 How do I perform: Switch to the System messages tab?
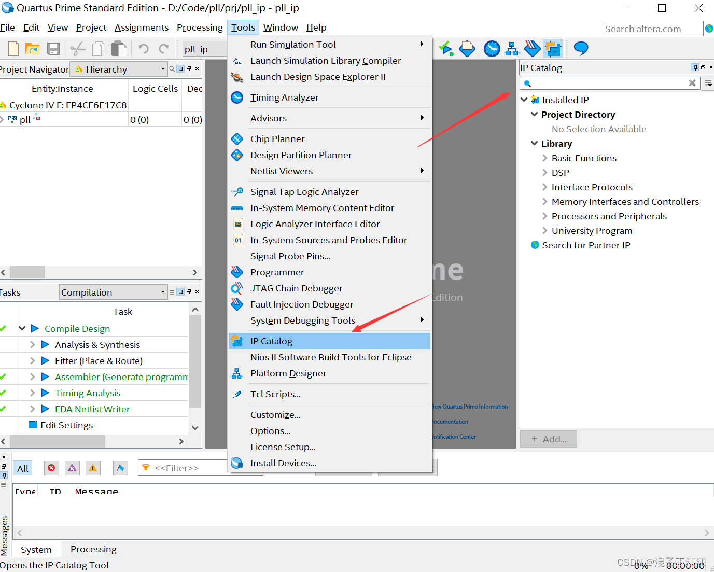tap(36, 550)
